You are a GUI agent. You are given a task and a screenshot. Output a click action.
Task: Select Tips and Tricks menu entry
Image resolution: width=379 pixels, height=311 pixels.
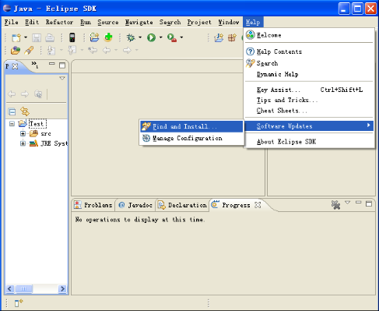pyautogui.click(x=309, y=100)
